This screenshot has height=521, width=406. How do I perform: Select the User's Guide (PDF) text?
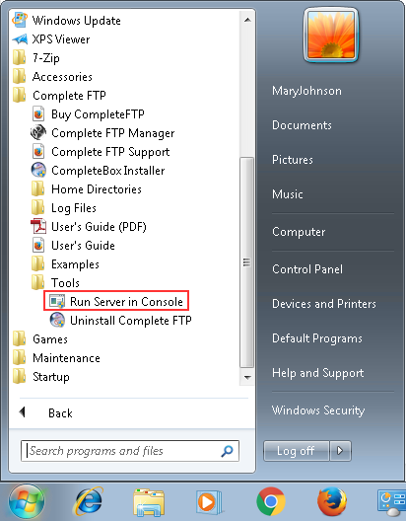pos(99,227)
